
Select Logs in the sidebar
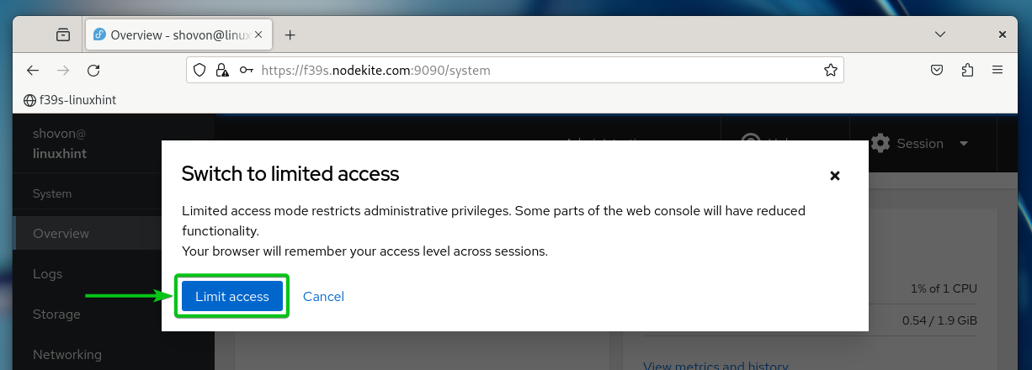click(x=47, y=274)
